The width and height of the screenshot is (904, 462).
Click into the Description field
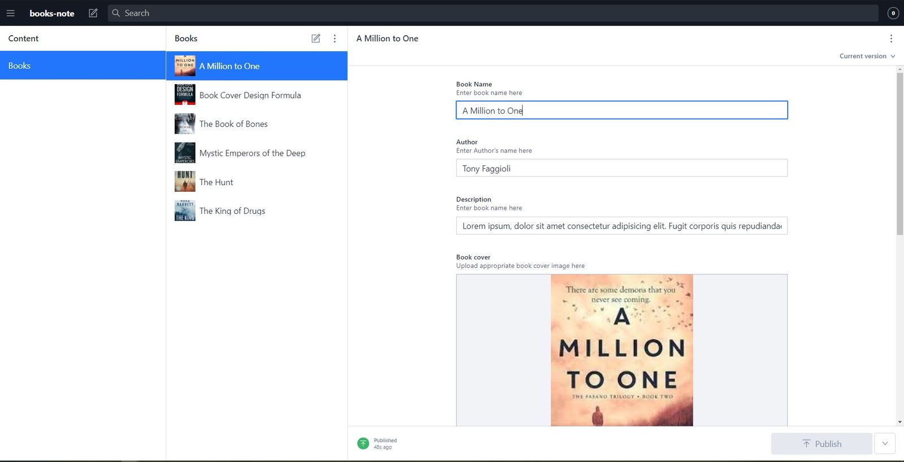tap(621, 226)
